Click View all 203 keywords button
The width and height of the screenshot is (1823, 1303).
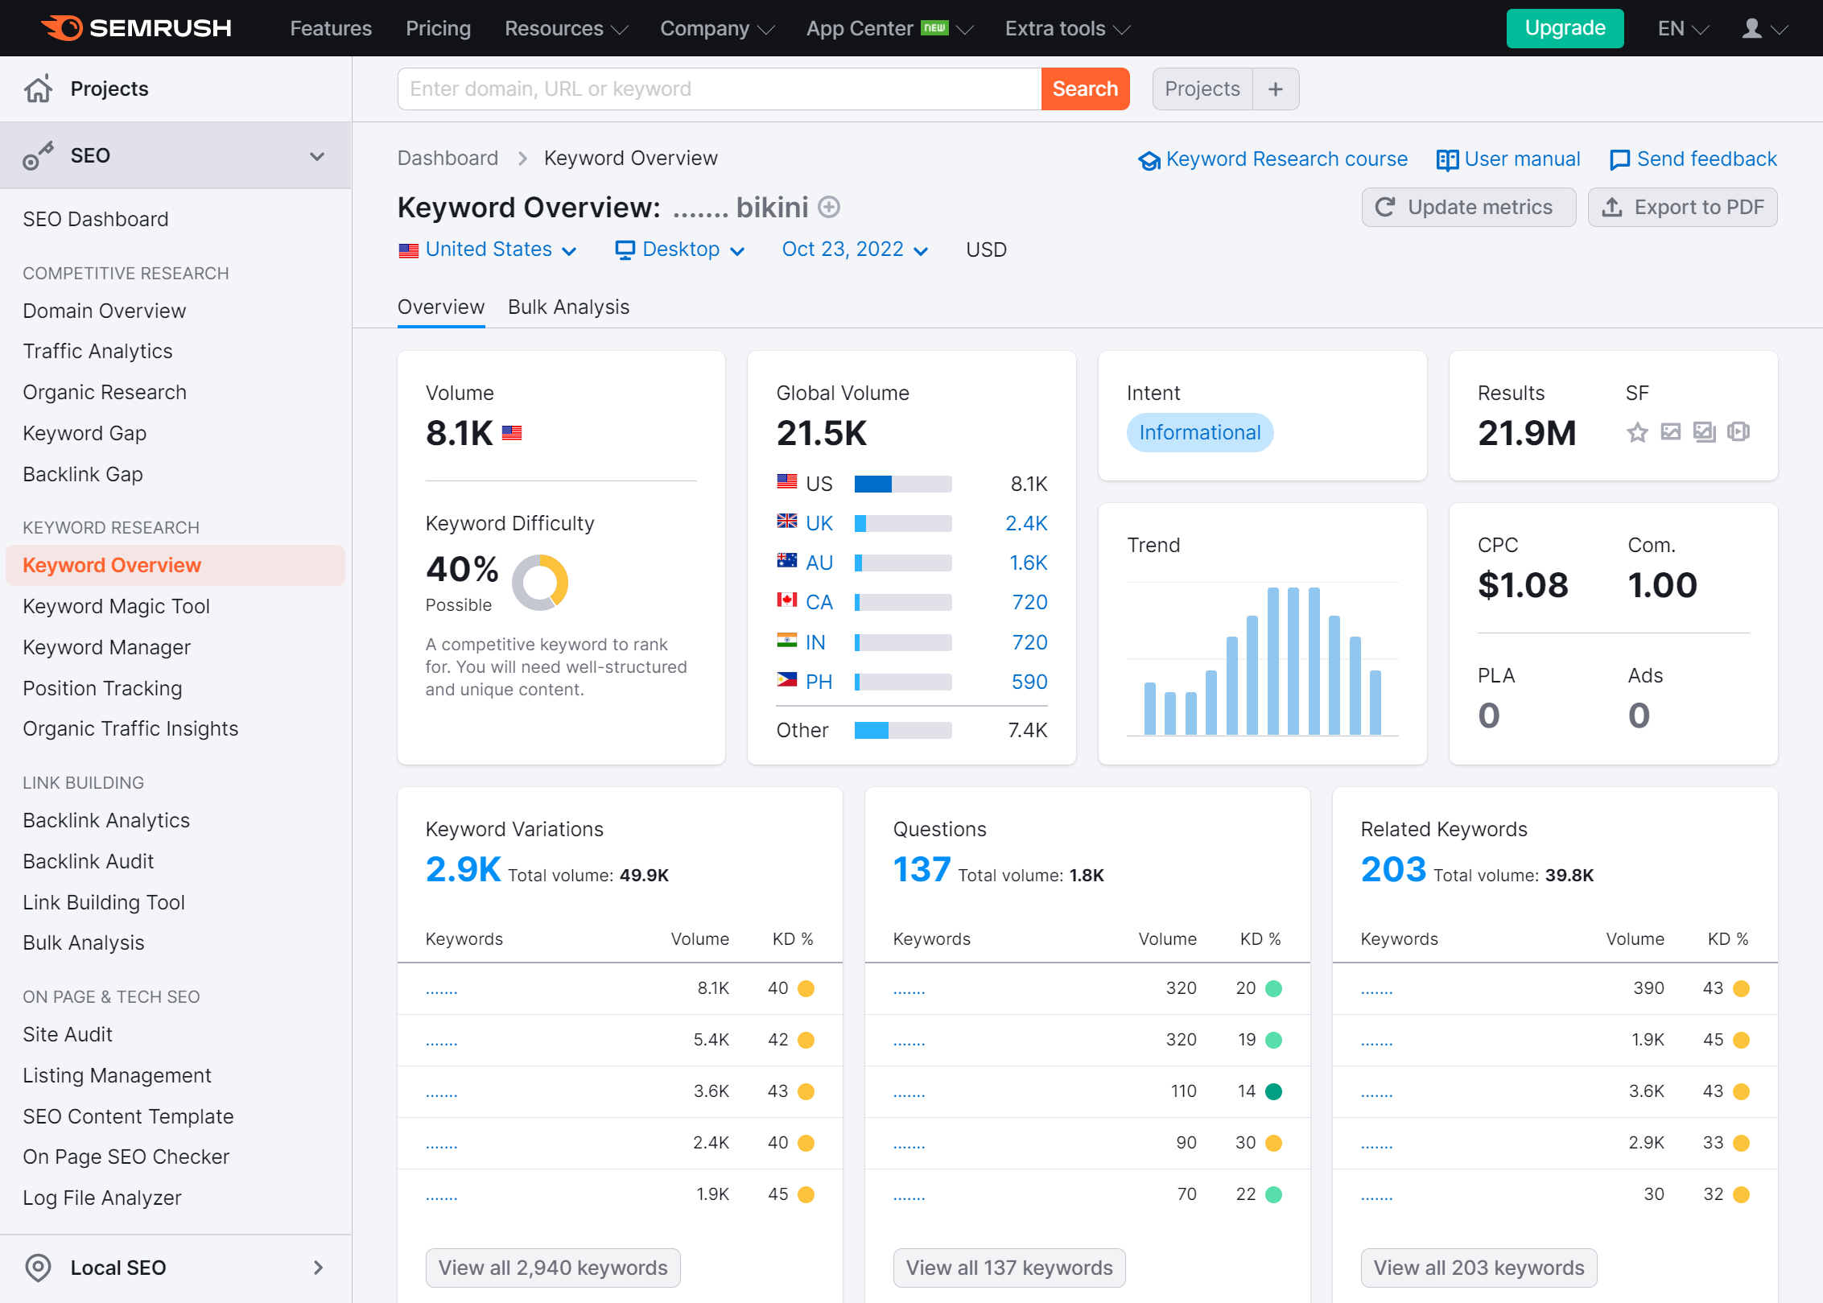1479,1268
